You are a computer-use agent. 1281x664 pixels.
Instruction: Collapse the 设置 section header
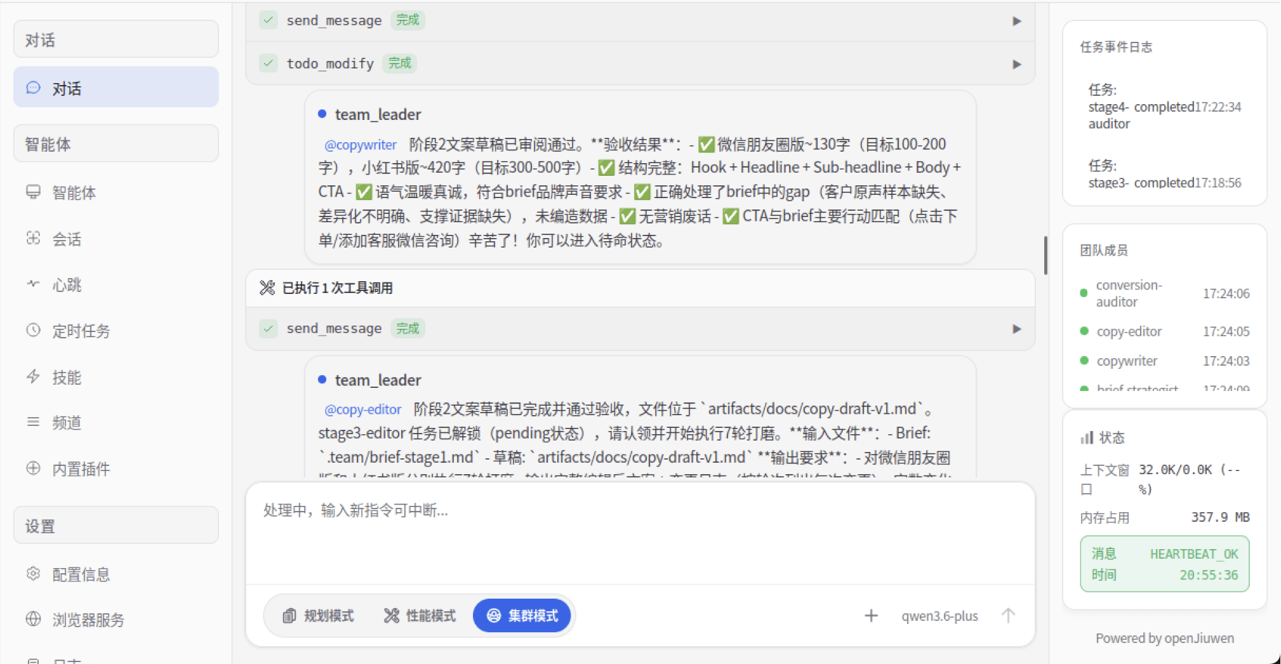[116, 525]
